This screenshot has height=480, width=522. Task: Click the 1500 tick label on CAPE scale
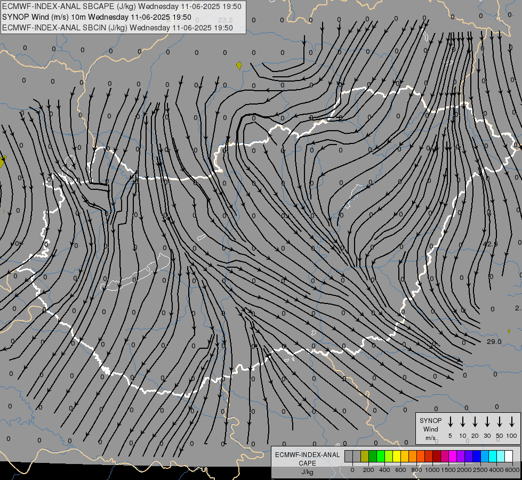tap(448, 470)
